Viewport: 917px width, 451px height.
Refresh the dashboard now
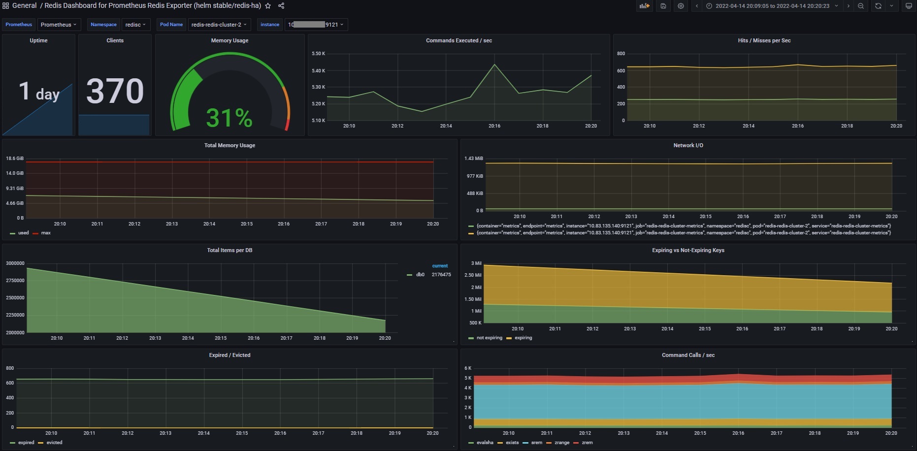pos(878,6)
